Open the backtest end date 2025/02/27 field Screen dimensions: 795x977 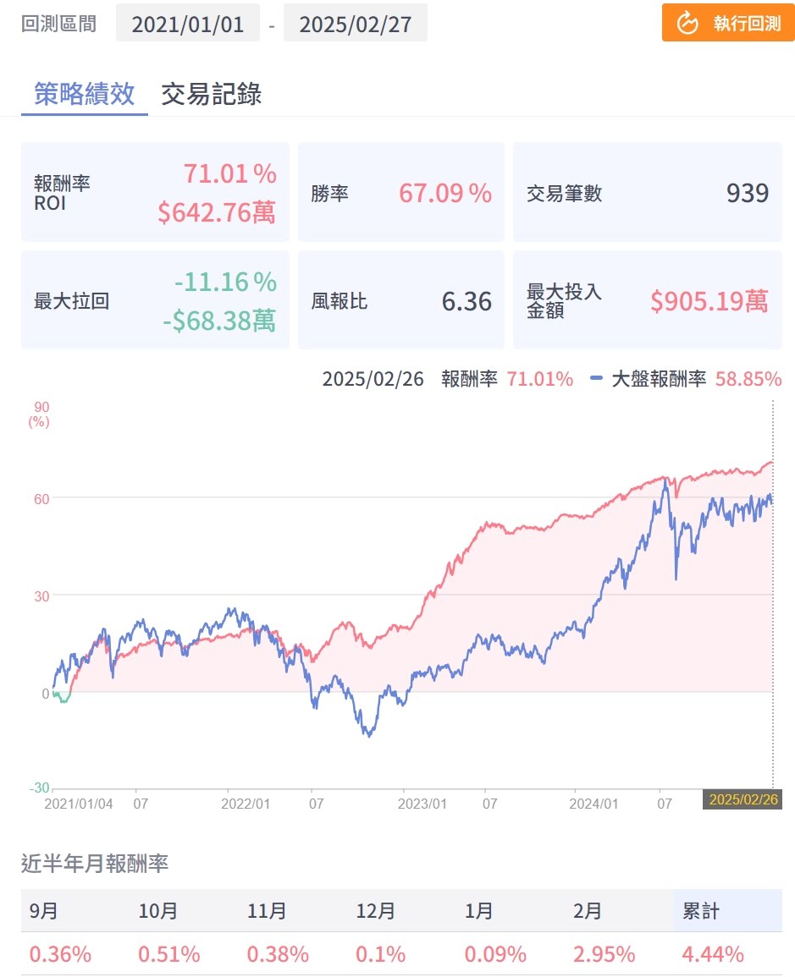(356, 24)
